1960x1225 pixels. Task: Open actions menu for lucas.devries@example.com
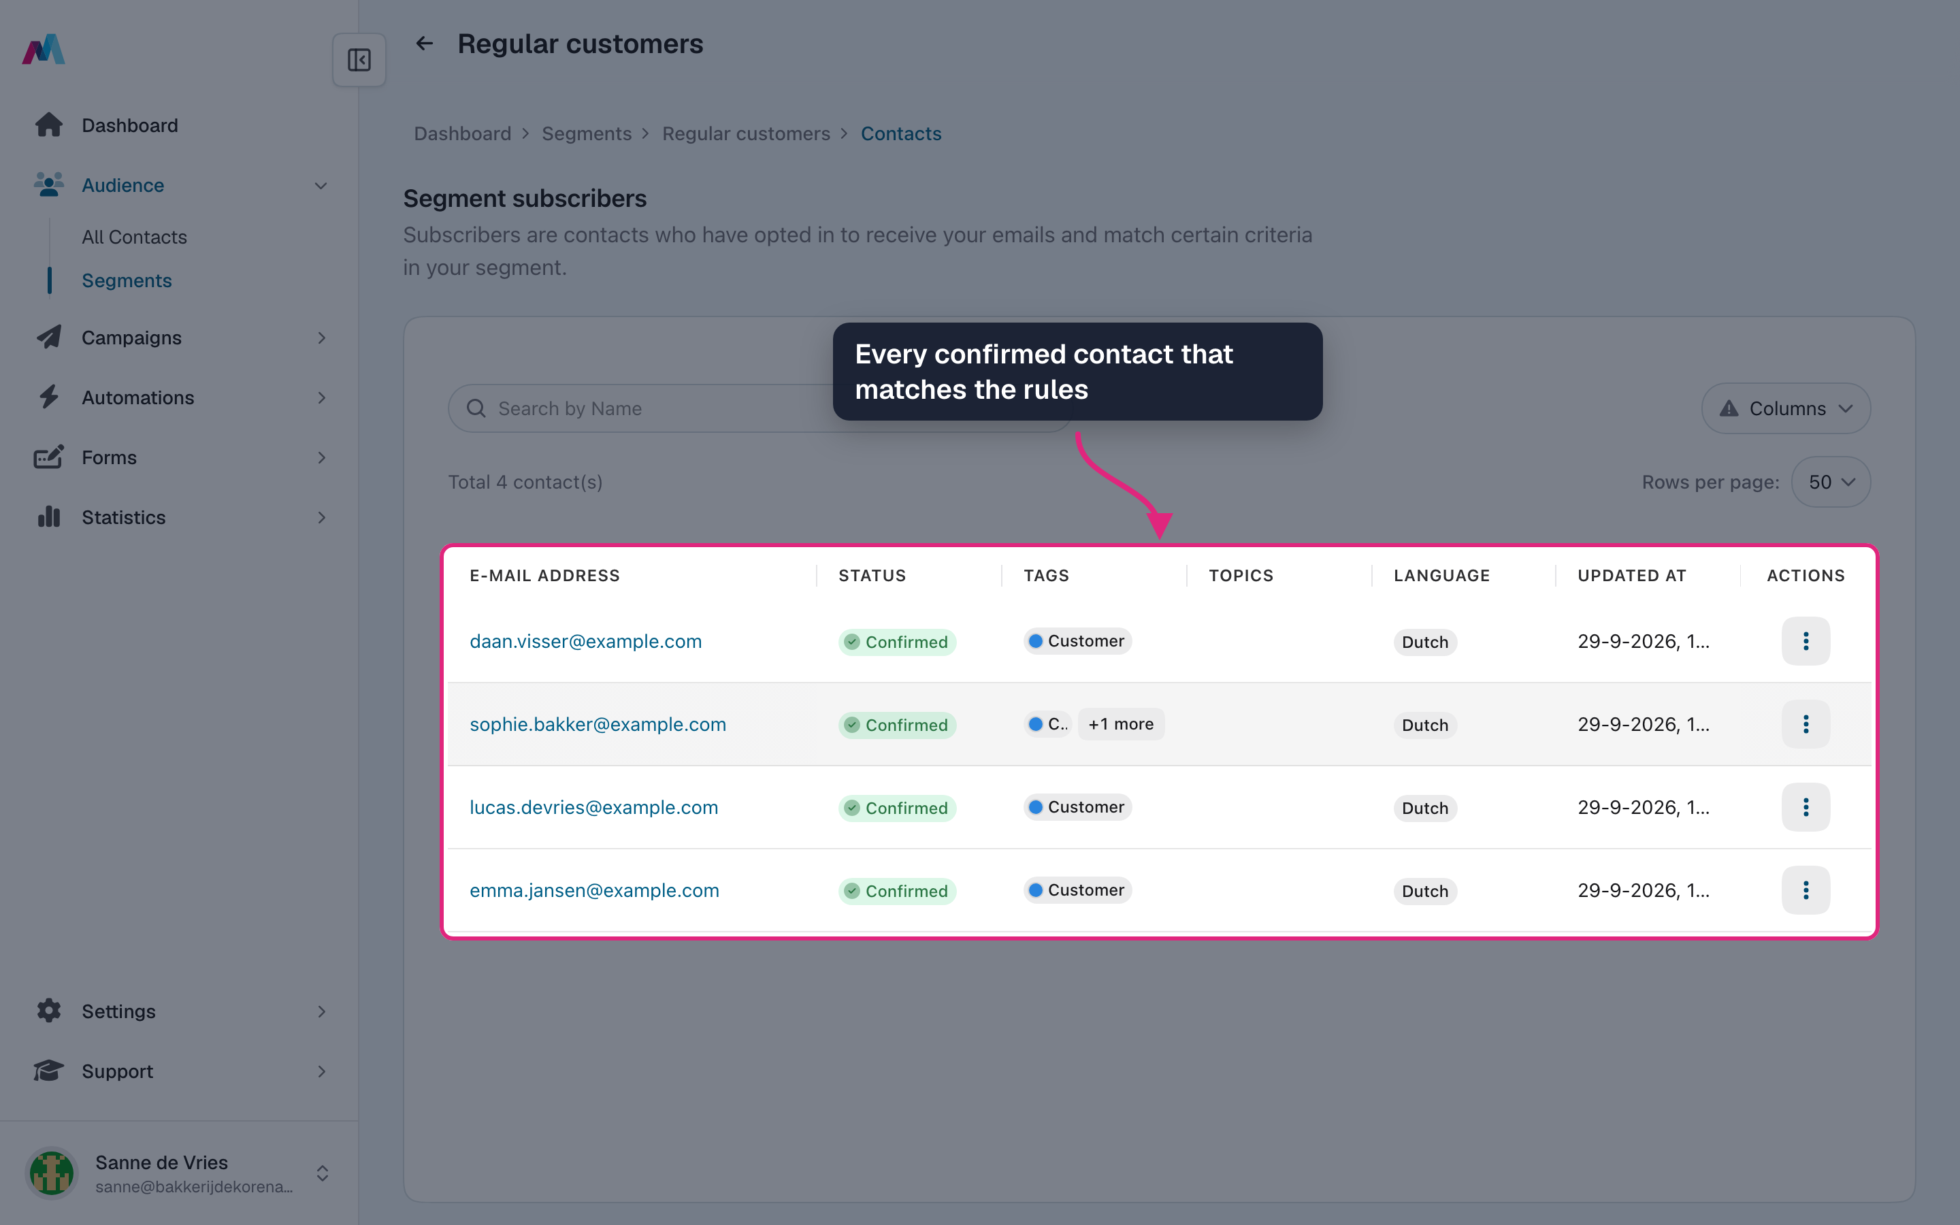pos(1806,807)
